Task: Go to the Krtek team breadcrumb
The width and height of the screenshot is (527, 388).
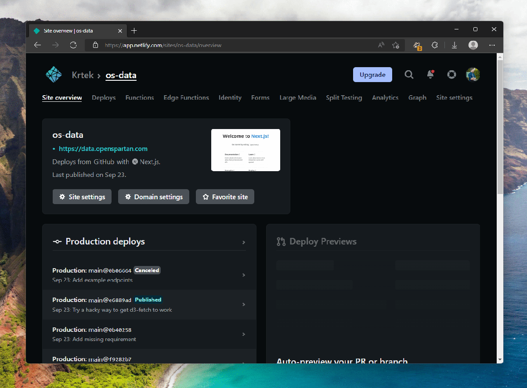Action: coord(83,75)
